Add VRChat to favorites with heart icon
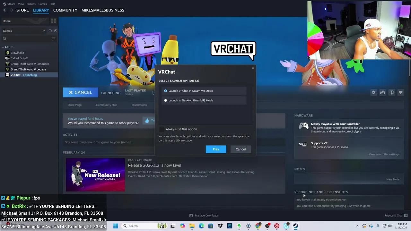Screen dimensions: 411x231 (x=400, y=92)
